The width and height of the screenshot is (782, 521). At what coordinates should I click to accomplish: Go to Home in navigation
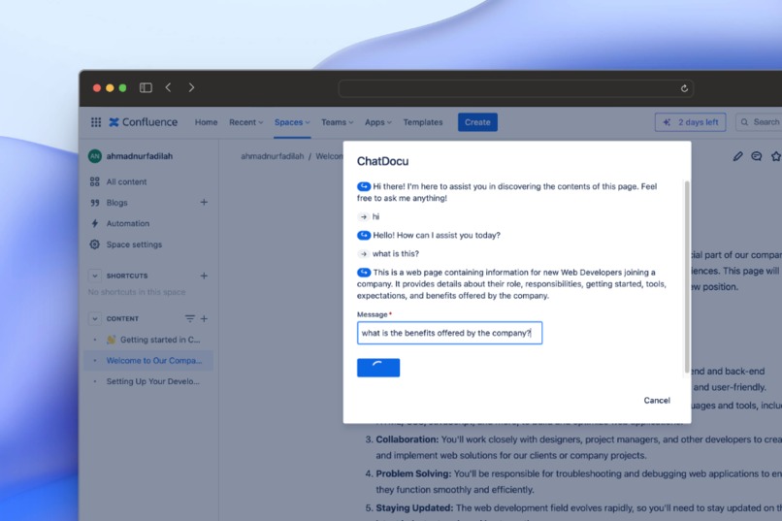[x=206, y=122]
